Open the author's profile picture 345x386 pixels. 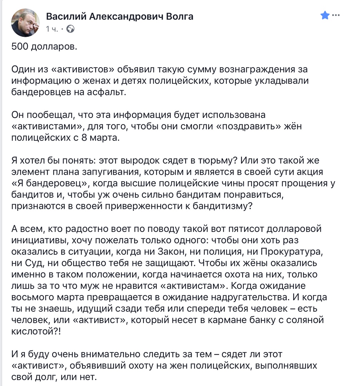(x=26, y=23)
